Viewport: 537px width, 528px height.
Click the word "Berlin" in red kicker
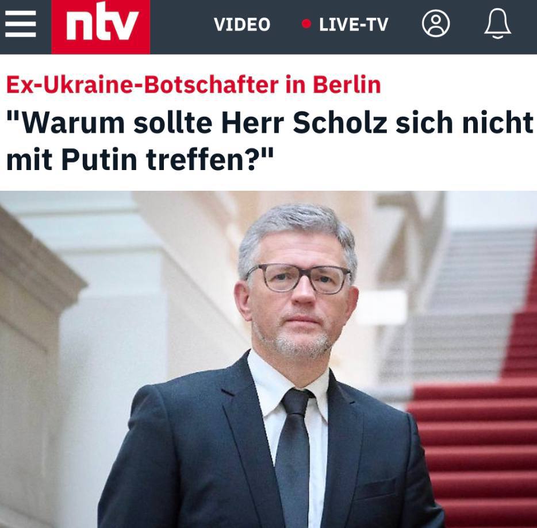(347, 84)
